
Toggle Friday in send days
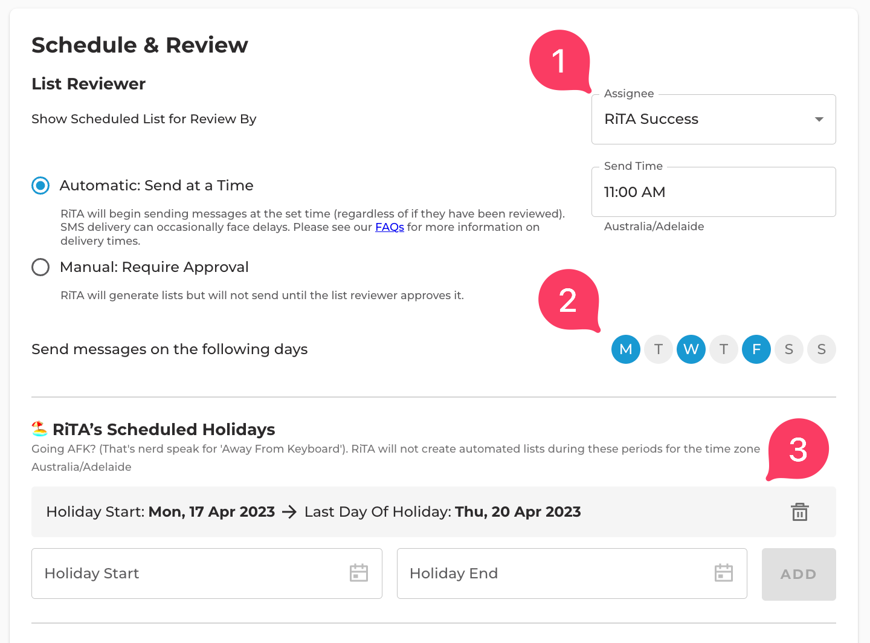point(756,349)
